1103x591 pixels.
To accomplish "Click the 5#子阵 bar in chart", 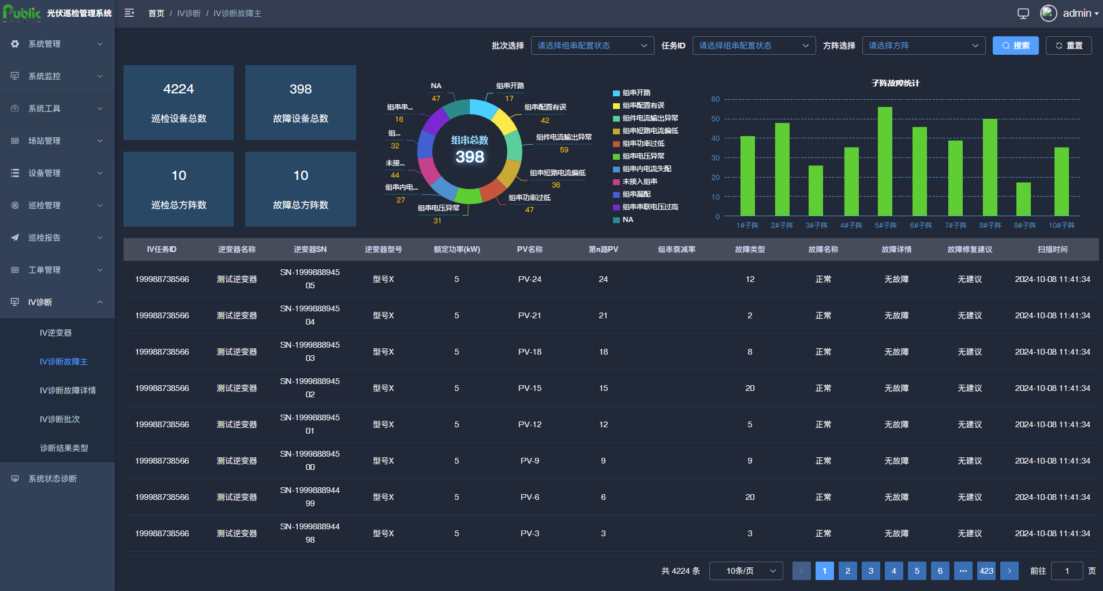I will [x=885, y=161].
